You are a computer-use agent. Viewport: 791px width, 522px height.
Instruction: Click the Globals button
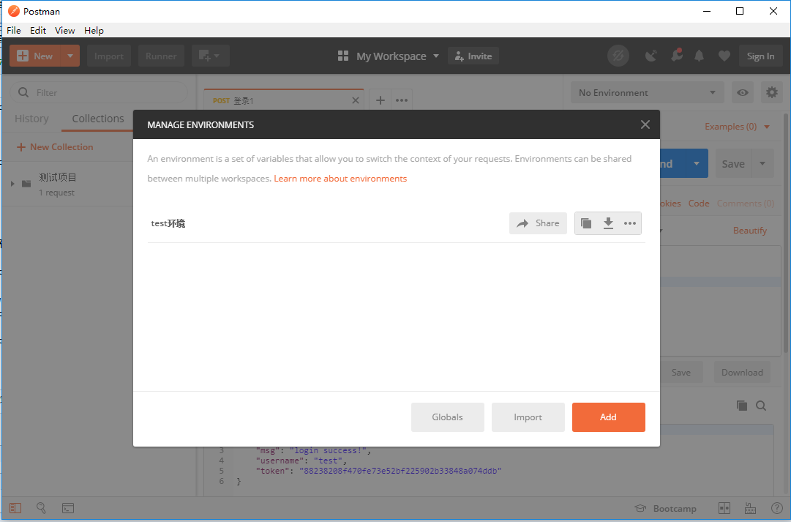click(x=448, y=417)
